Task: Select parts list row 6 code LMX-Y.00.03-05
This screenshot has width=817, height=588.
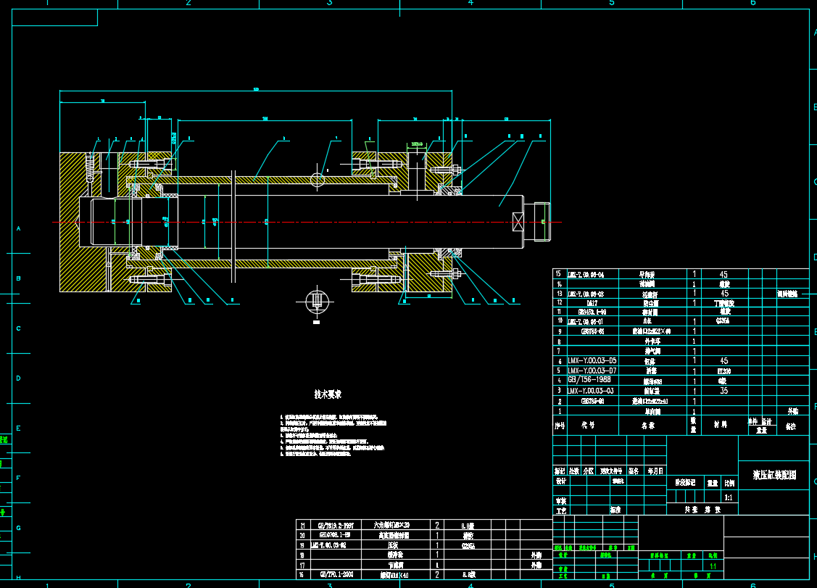Action: (592, 360)
